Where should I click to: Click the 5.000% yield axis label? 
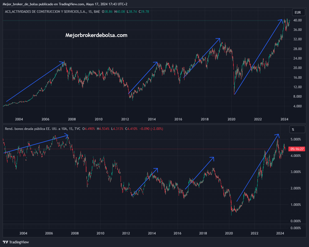296,139
